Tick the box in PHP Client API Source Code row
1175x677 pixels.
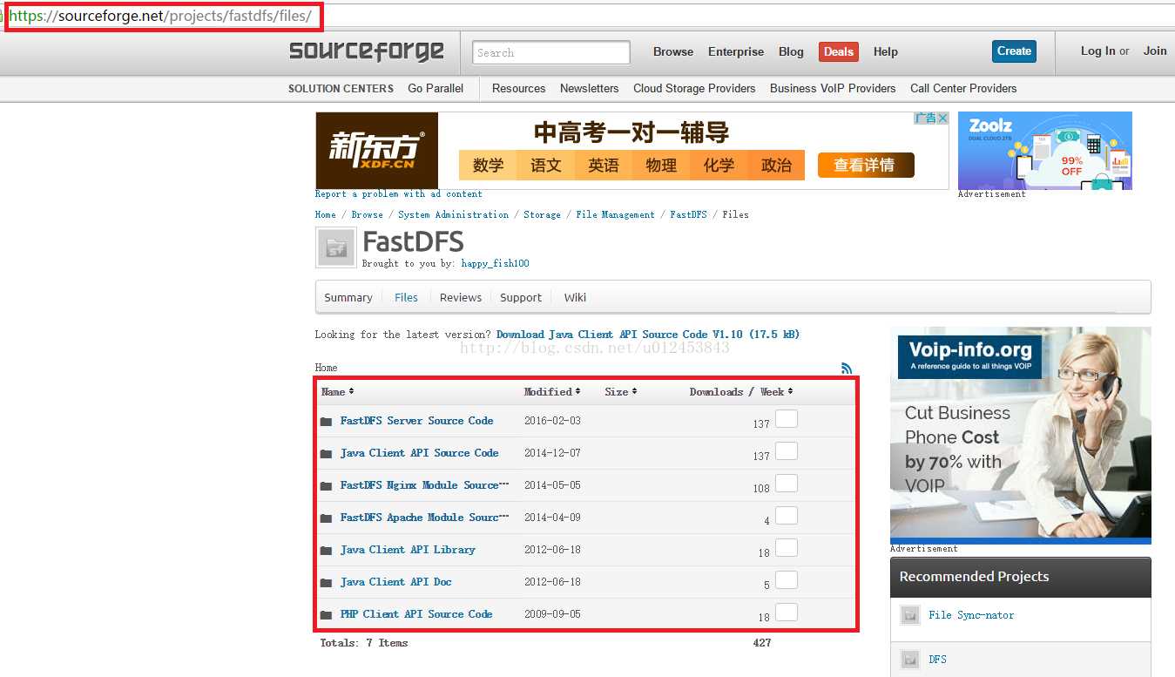[787, 613]
